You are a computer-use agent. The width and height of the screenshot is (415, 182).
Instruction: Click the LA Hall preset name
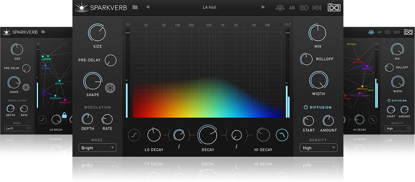point(209,7)
